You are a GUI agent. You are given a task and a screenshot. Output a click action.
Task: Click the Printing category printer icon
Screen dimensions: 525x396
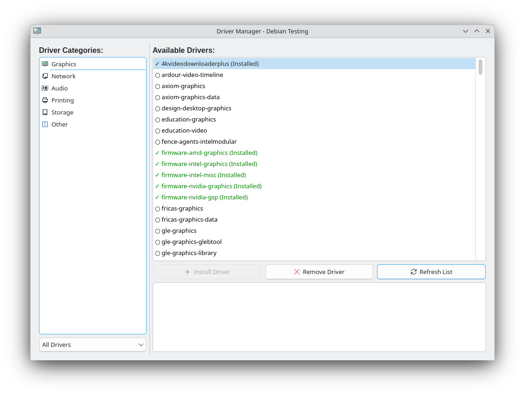45,100
